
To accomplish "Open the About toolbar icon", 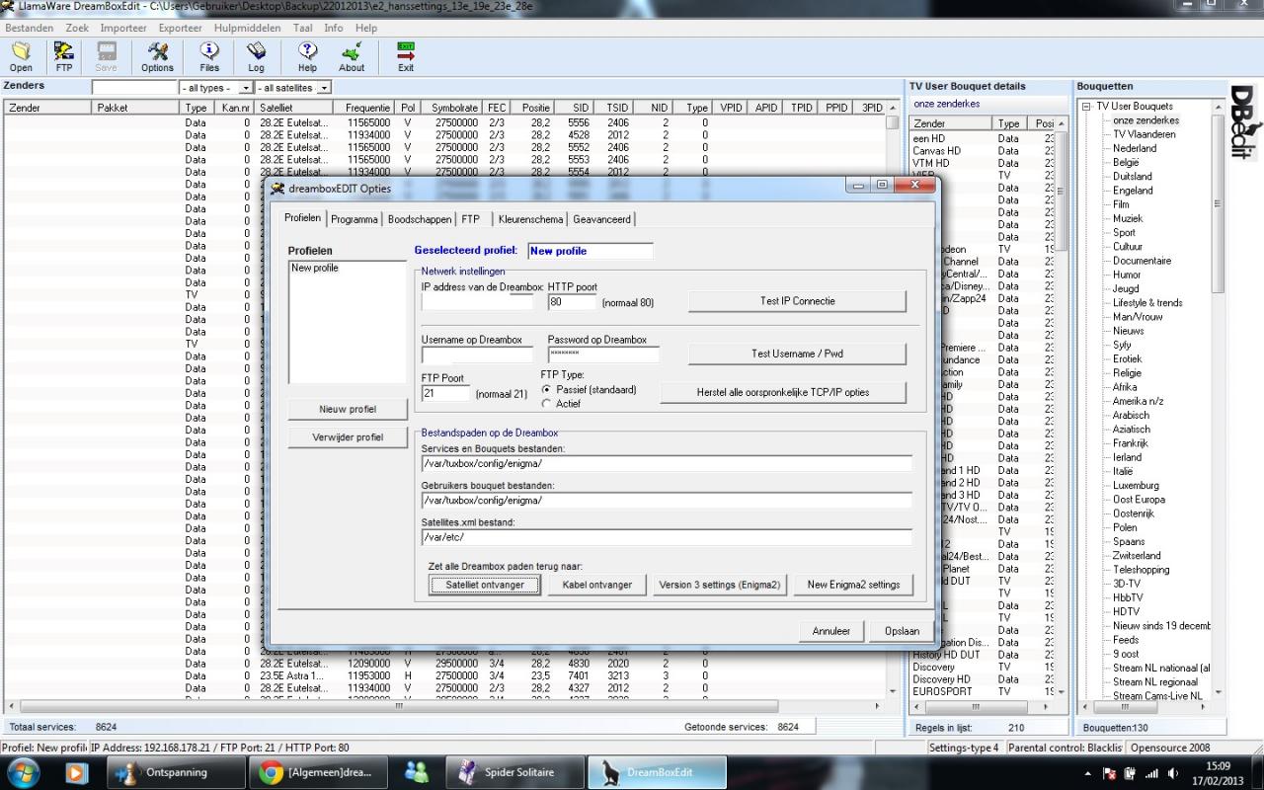I will (x=352, y=56).
